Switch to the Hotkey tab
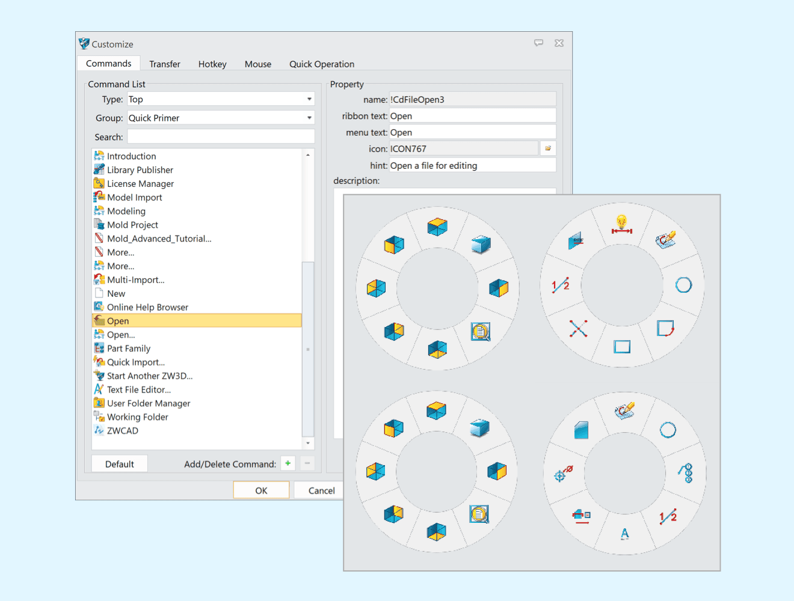The image size is (794, 601). [x=212, y=64]
